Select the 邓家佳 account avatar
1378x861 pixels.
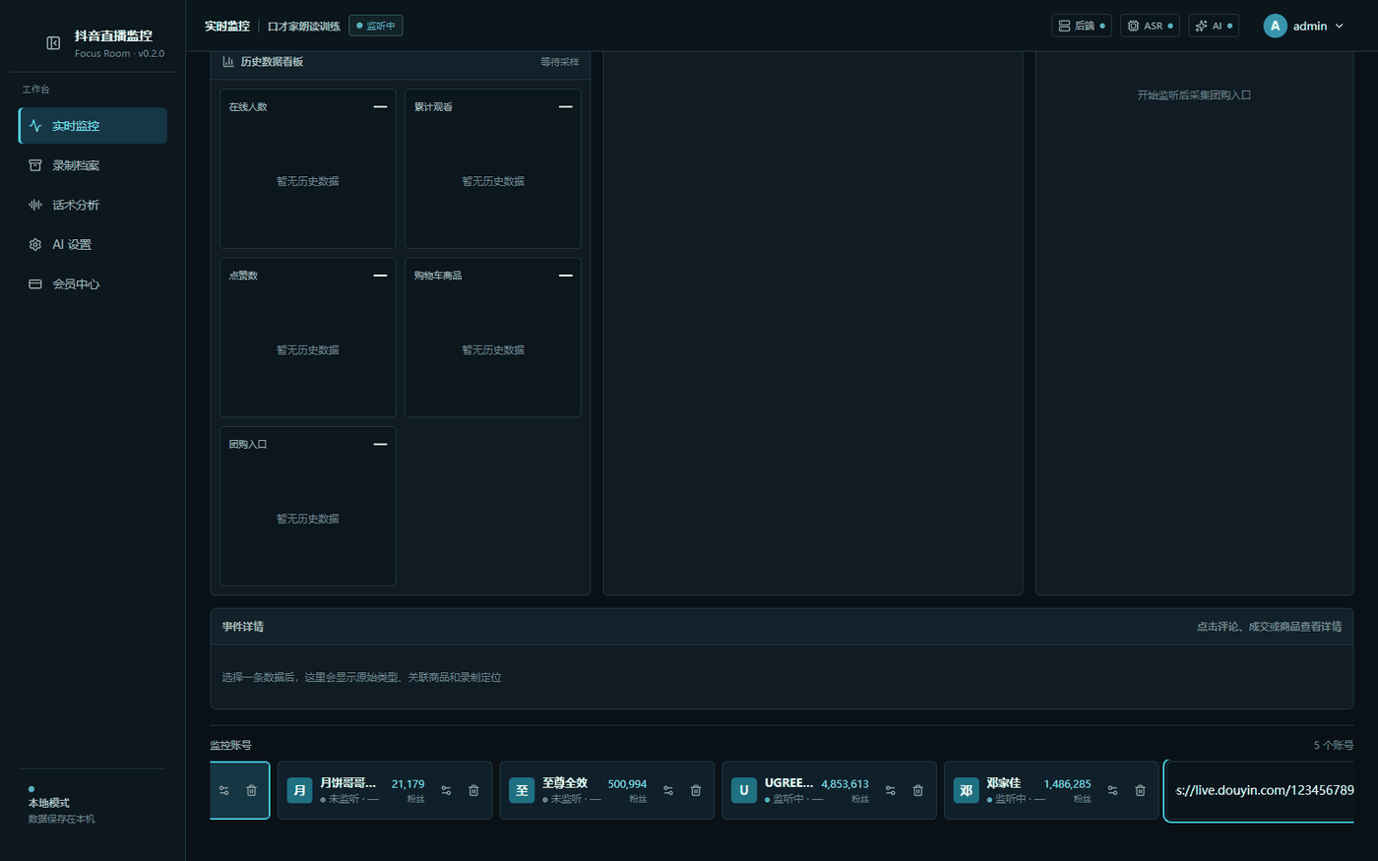[967, 790]
